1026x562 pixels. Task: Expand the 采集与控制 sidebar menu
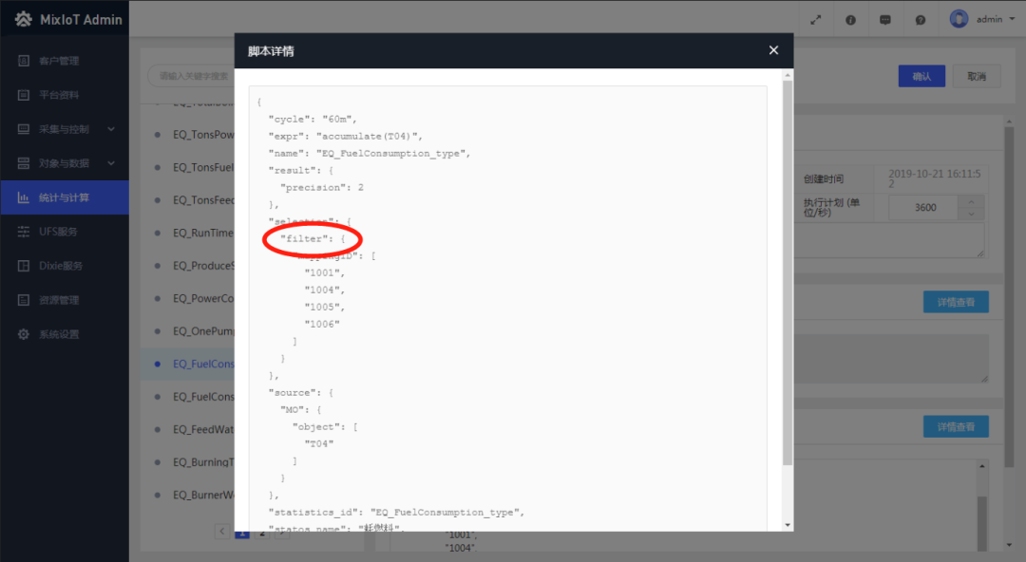[65, 129]
